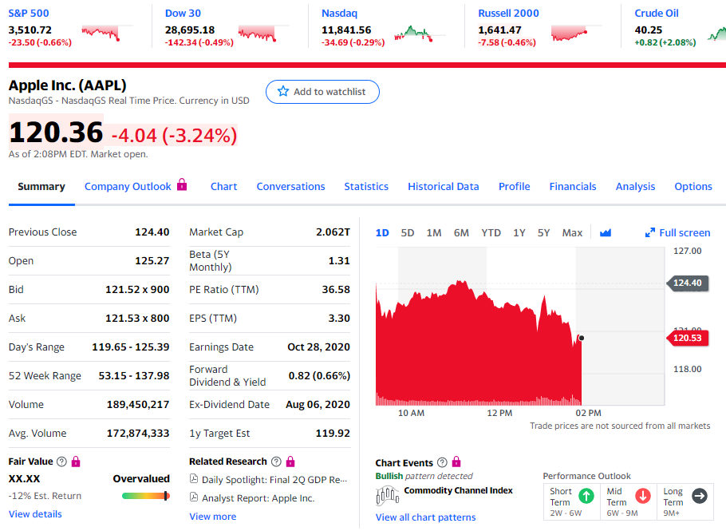Open Analyst Report: Apple Inc.

258,498
